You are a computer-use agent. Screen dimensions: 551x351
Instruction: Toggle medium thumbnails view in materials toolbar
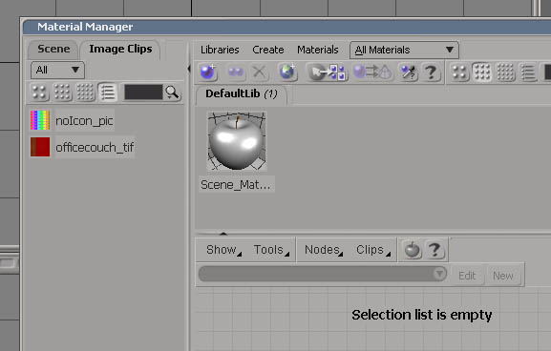[x=482, y=72]
